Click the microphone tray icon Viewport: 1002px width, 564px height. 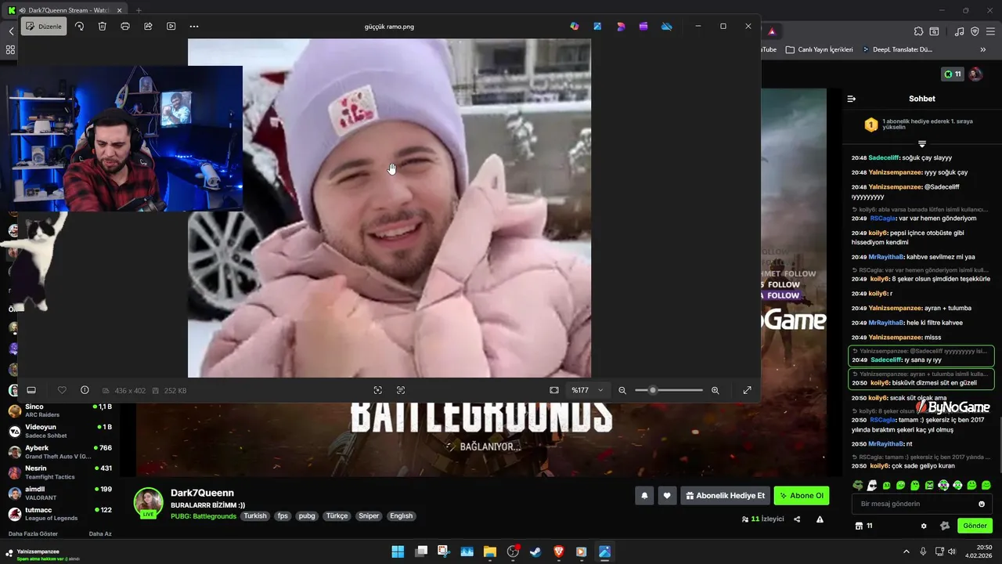tap(924, 551)
